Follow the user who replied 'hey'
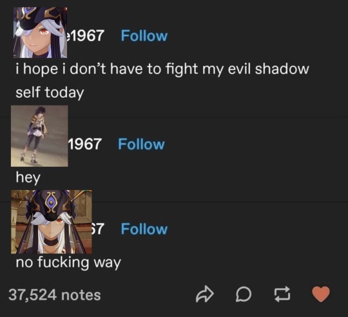This screenshot has width=348, height=317. click(141, 144)
